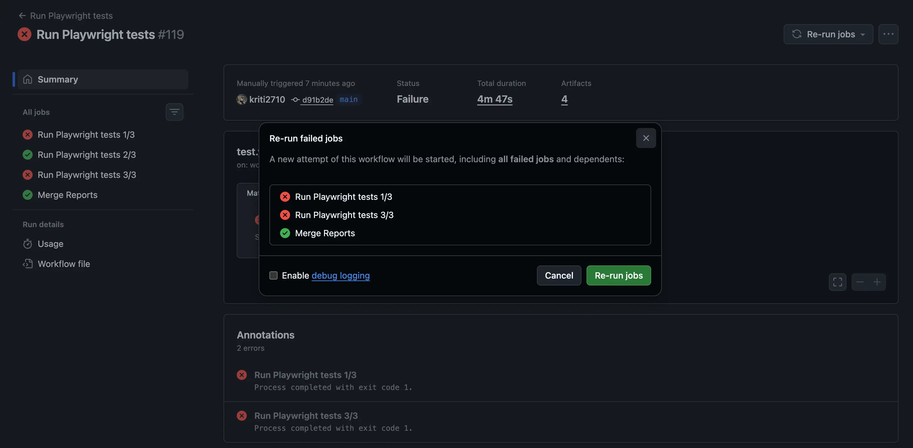Open the Workflow file page

[63, 264]
